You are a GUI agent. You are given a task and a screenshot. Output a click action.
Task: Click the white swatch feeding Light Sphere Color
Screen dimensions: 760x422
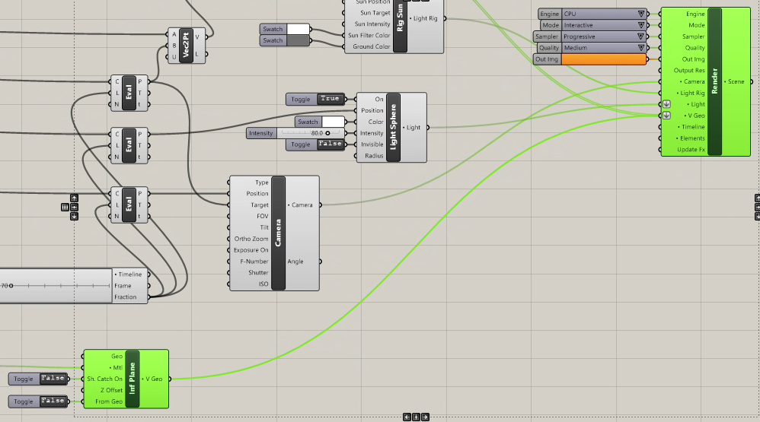[x=333, y=122]
